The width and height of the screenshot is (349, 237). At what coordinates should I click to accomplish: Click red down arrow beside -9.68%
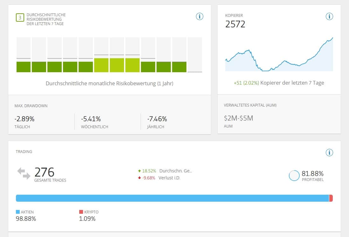139,178
